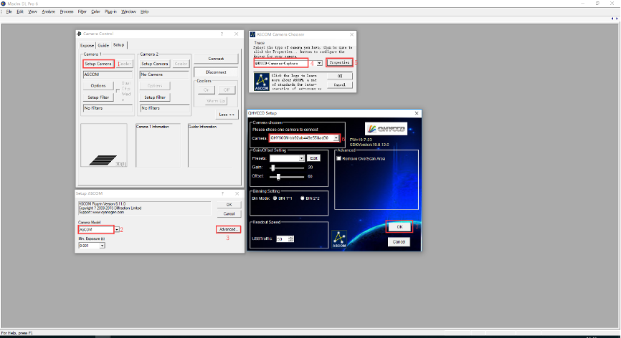Open the Edit menu
The width and height of the screenshot is (621, 338).
pos(20,12)
